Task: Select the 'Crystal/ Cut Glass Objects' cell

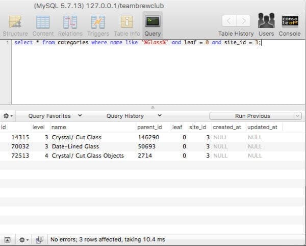Action: click(x=88, y=156)
